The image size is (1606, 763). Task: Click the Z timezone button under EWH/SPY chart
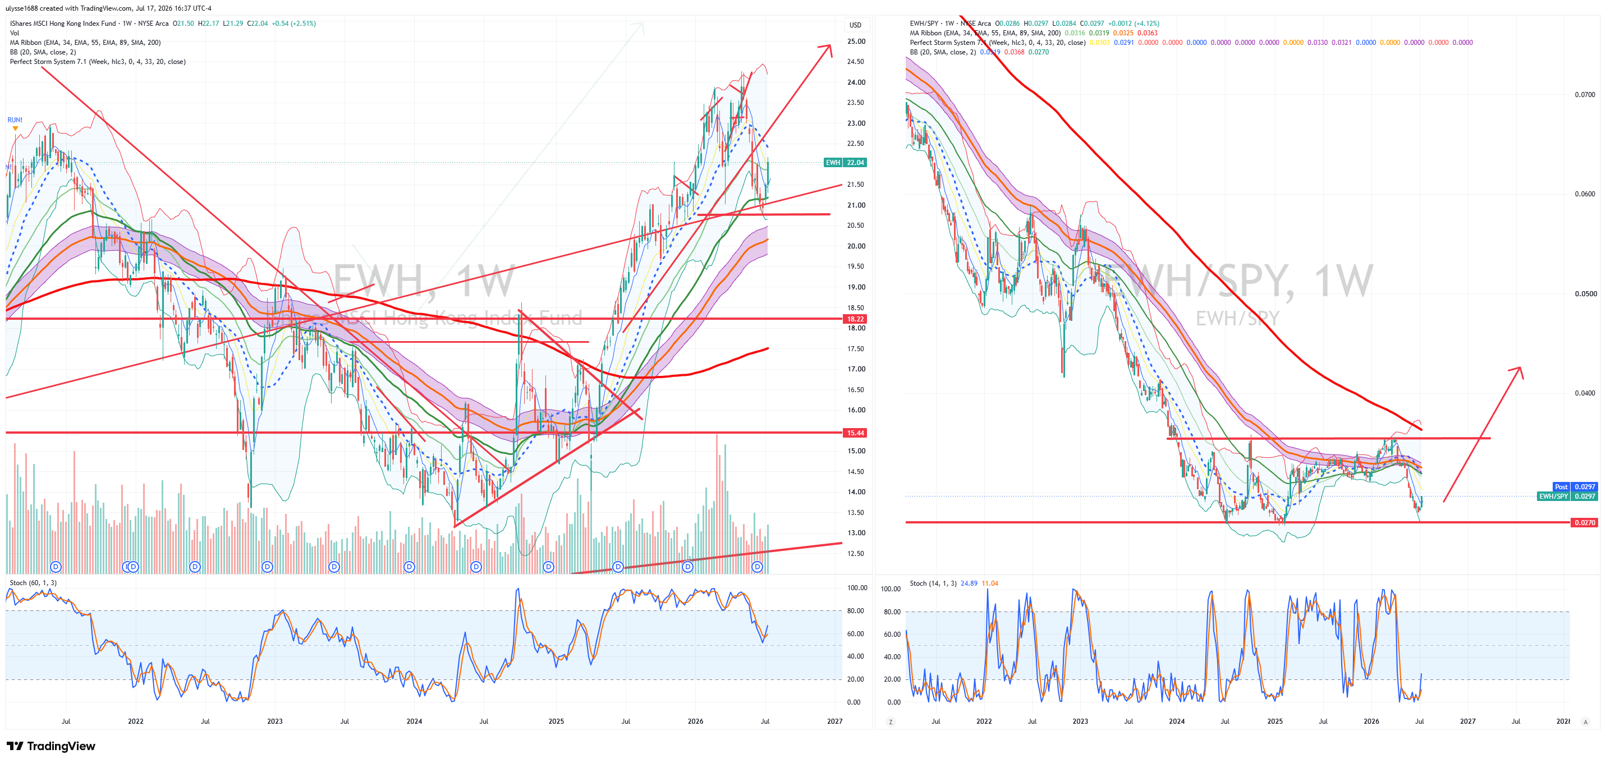(x=891, y=722)
